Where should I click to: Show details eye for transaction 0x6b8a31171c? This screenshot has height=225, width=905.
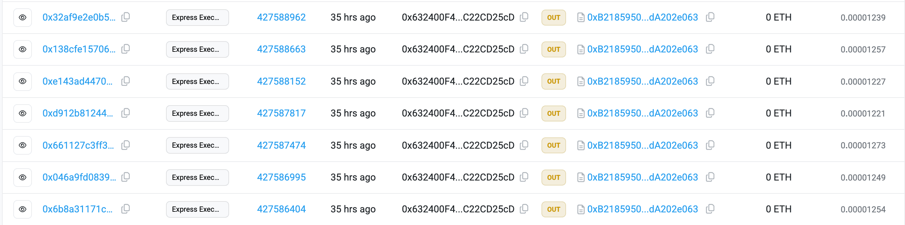pos(23,209)
